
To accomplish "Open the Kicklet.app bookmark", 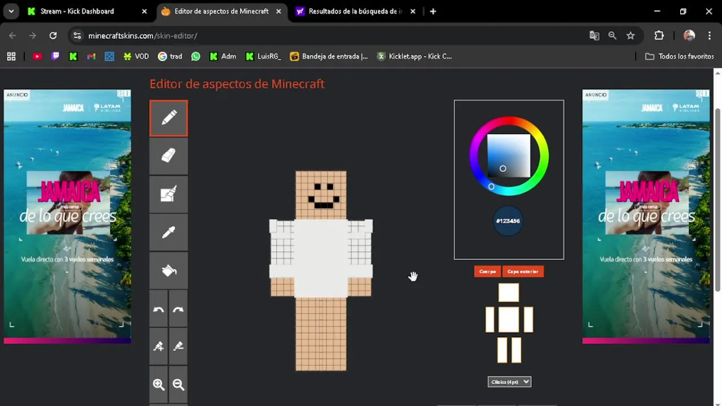I will pyautogui.click(x=415, y=56).
